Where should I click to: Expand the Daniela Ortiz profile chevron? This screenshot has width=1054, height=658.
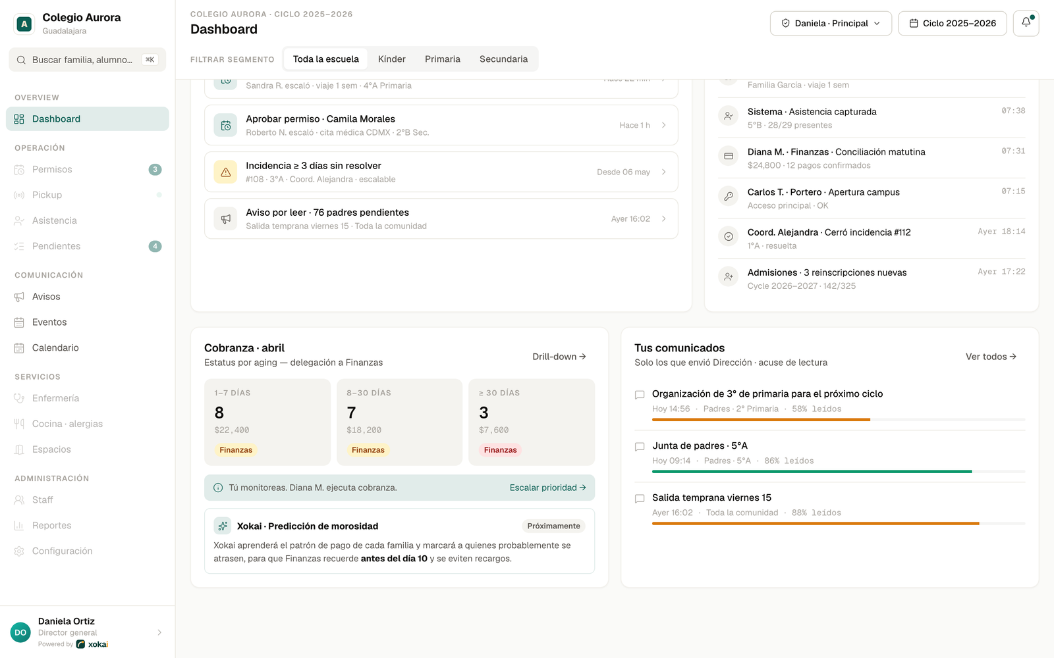159,632
